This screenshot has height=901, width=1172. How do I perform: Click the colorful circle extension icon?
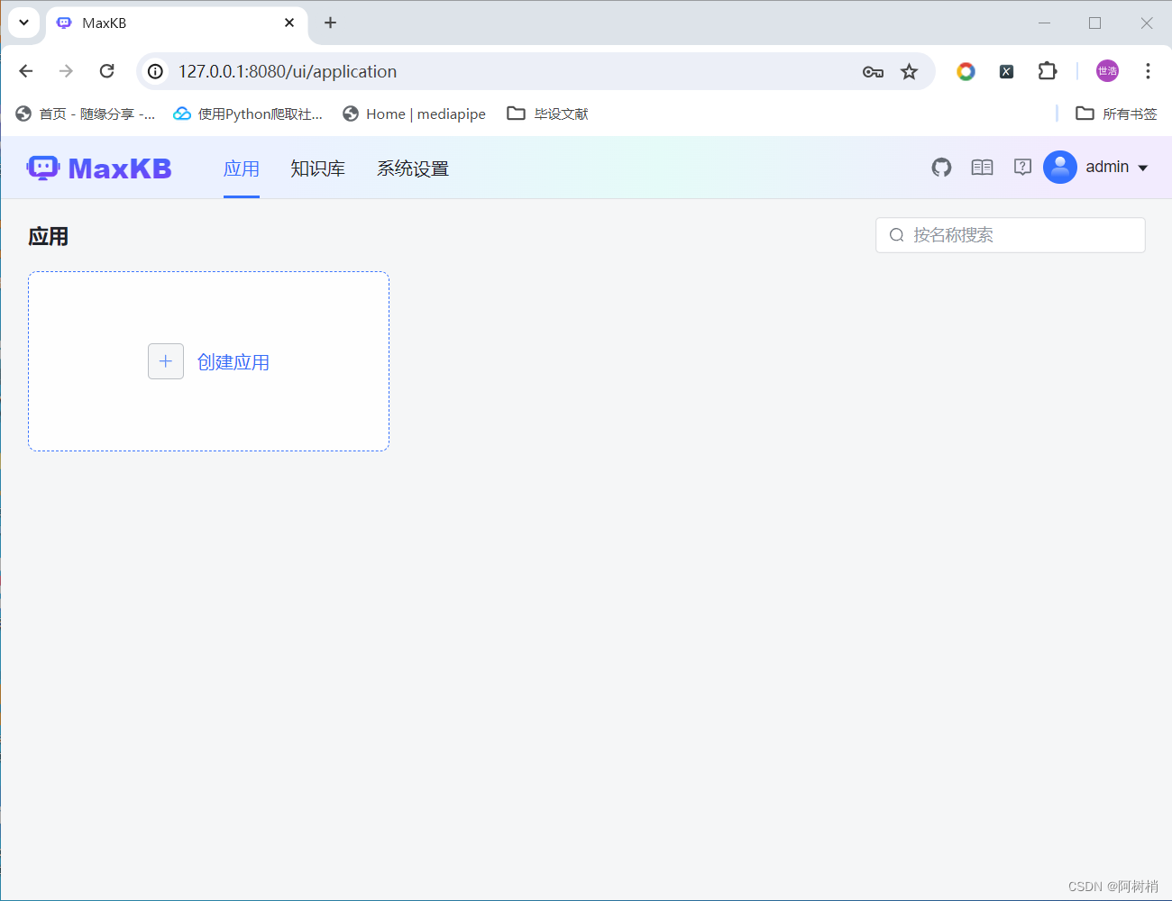pos(966,71)
